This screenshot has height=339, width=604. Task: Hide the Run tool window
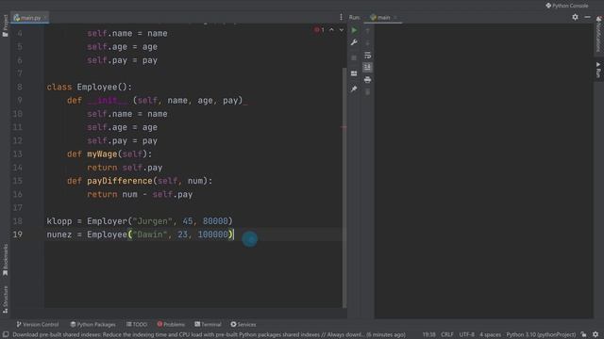click(x=587, y=17)
